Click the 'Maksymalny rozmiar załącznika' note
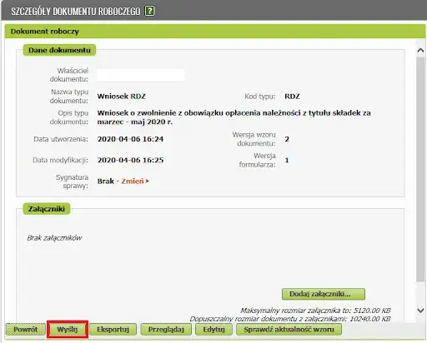This screenshot has width=427, height=343. click(315, 311)
